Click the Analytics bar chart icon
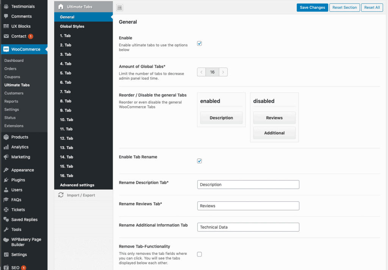 [x=6, y=147]
